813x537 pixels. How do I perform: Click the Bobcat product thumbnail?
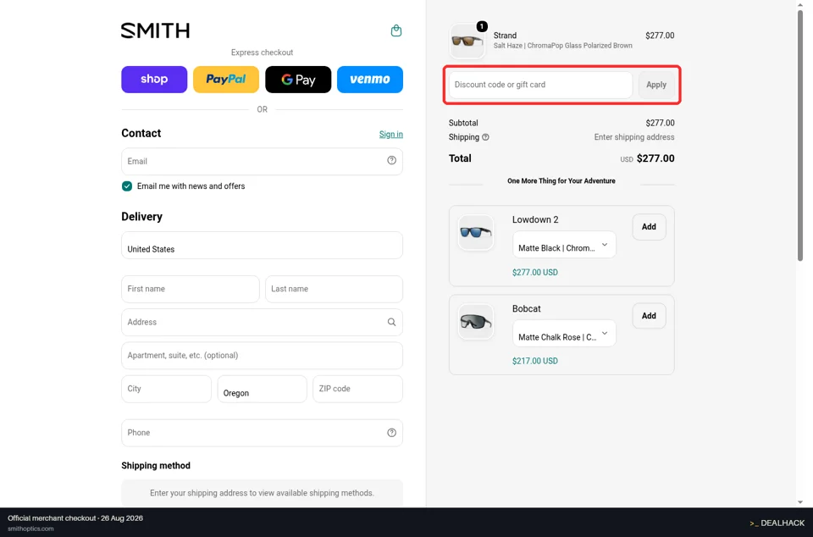pos(475,321)
